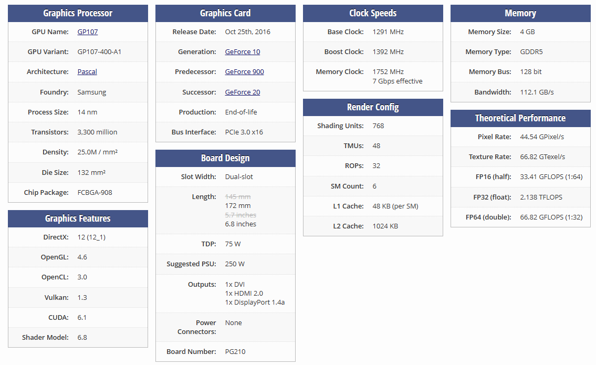596x365 pixels.
Task: Click the Oct 25th, 2016 release date
Action: pyautogui.click(x=247, y=32)
